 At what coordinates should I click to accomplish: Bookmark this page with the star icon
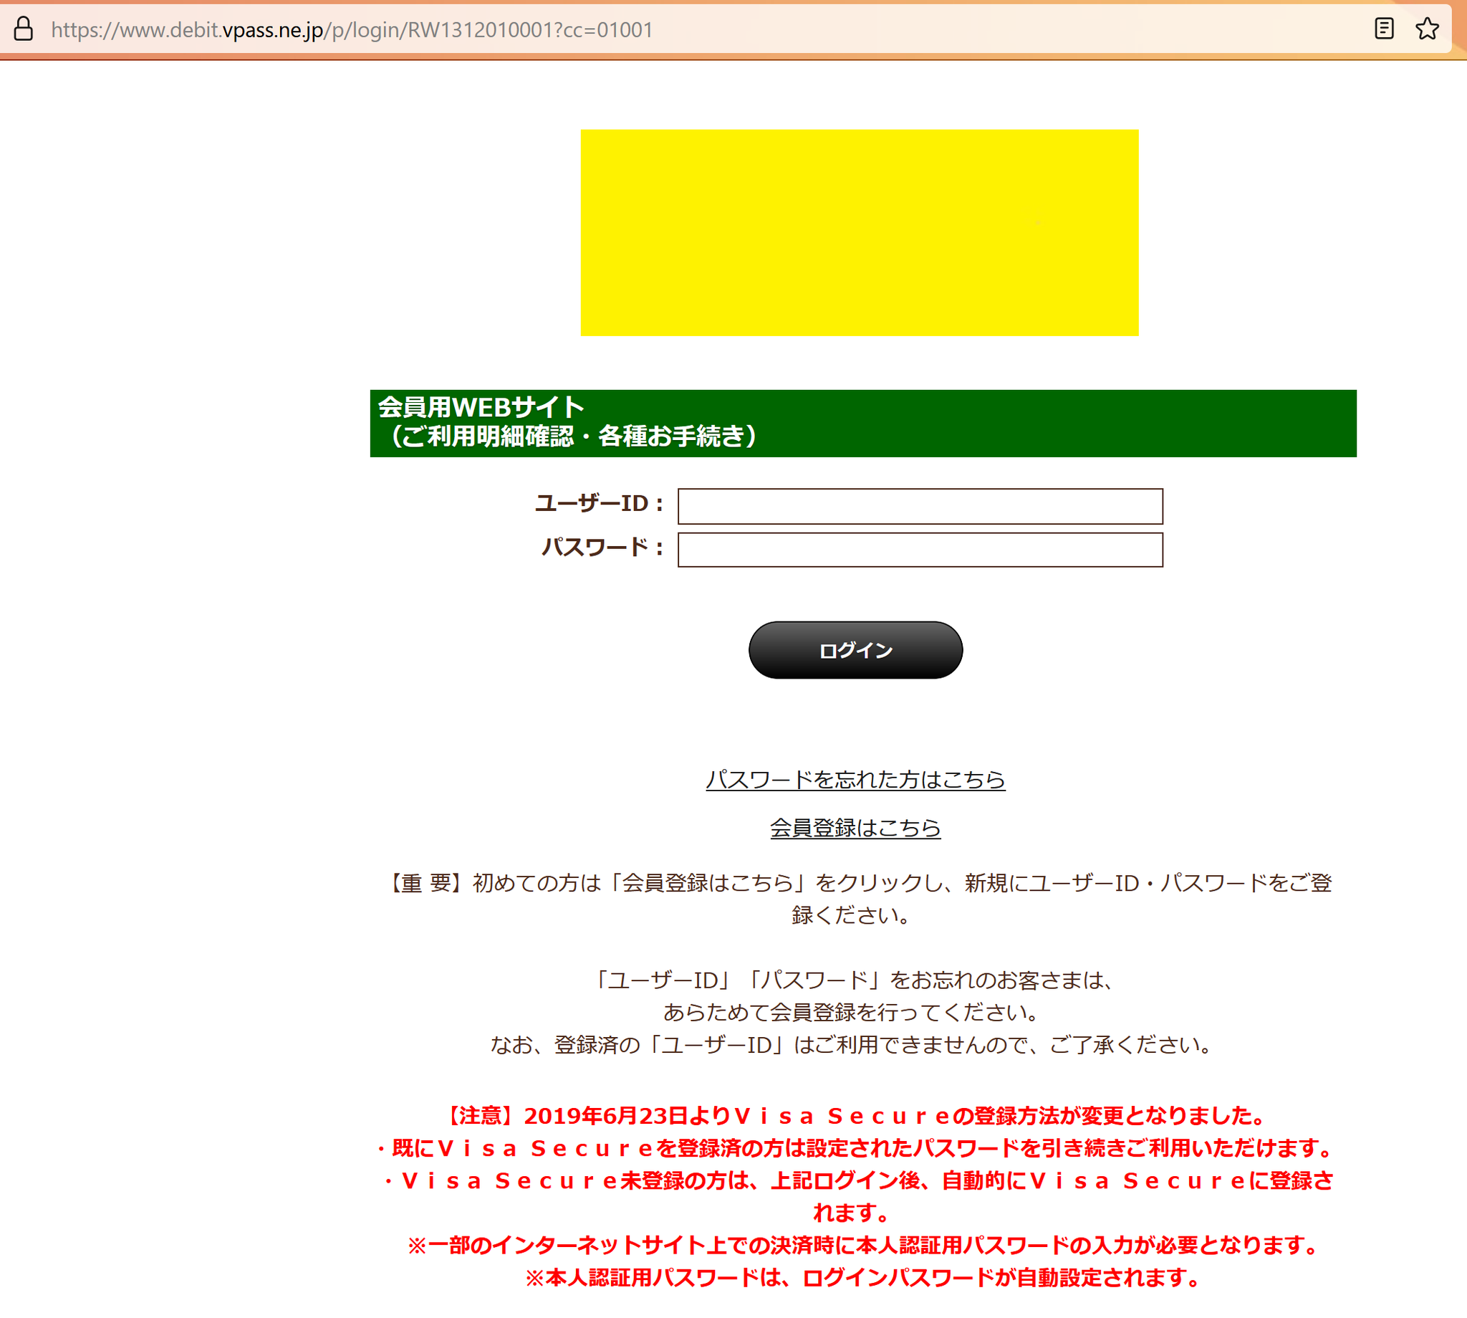pos(1426,29)
